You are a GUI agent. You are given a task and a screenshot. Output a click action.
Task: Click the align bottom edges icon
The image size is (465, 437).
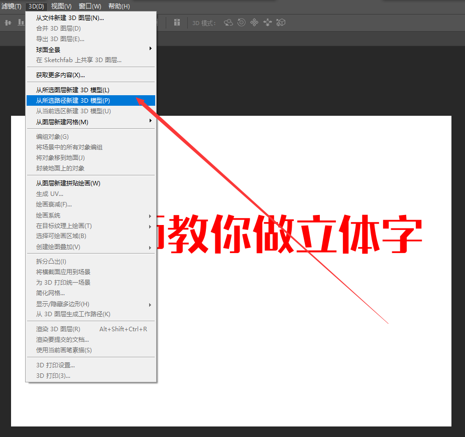pos(21,23)
